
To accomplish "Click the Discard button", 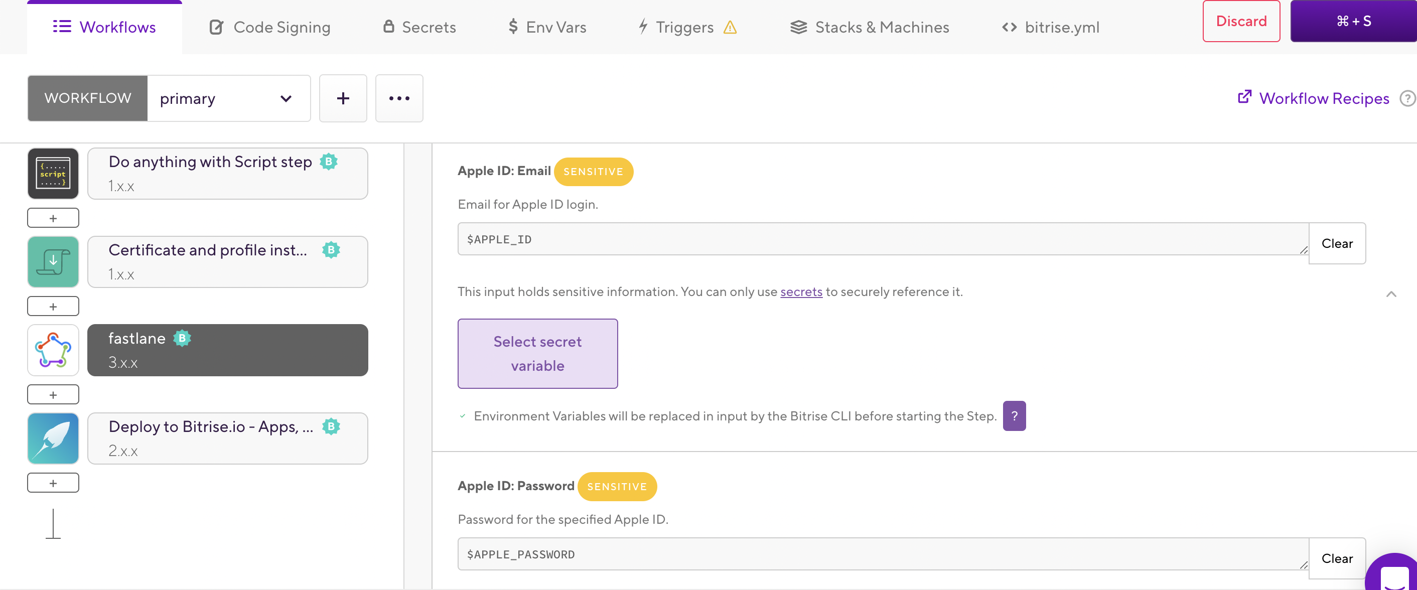I will click(x=1240, y=22).
